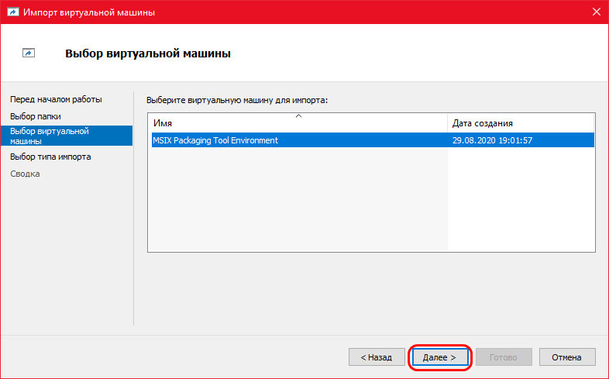Select 'MSIX Packaging Tool Environment' row
609x379 pixels.
click(x=373, y=140)
